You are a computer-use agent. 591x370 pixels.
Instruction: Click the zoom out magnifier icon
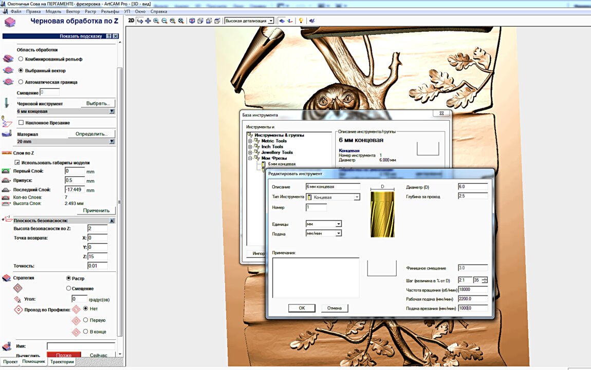[x=164, y=21]
